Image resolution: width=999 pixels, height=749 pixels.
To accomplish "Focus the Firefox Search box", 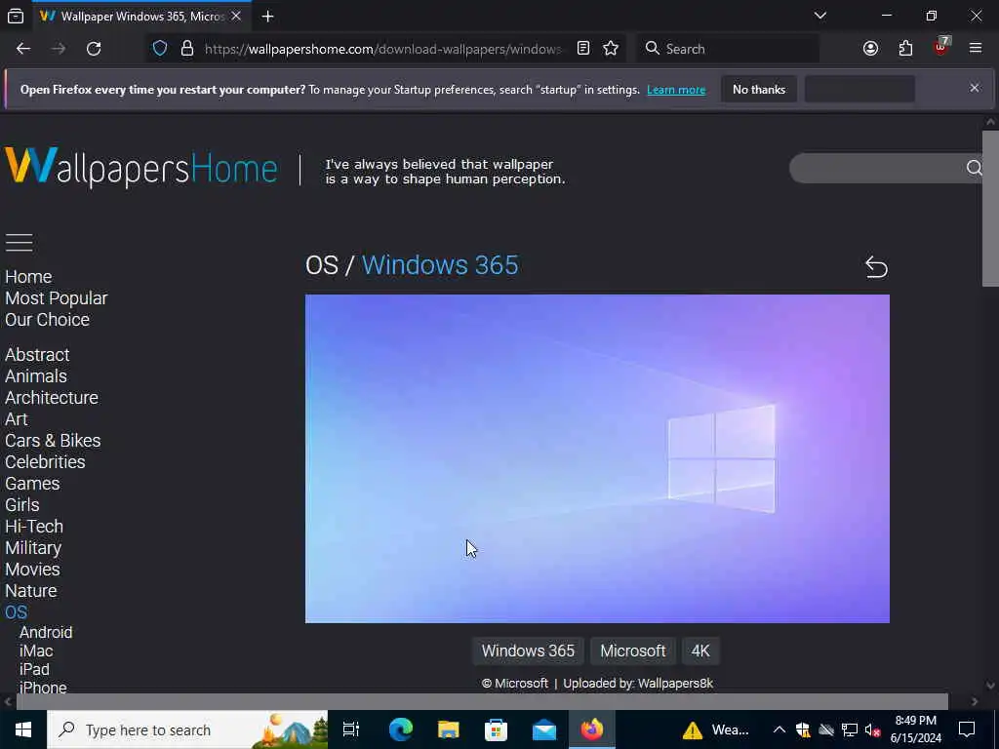I will pyautogui.click(x=728, y=49).
